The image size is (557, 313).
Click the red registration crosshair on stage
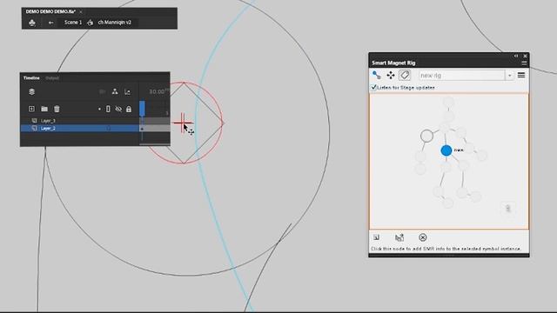point(183,123)
